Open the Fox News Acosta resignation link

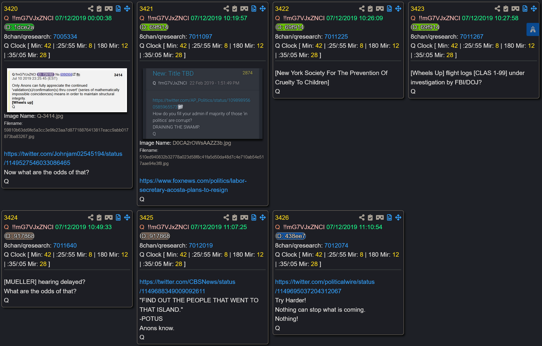[x=193, y=185]
